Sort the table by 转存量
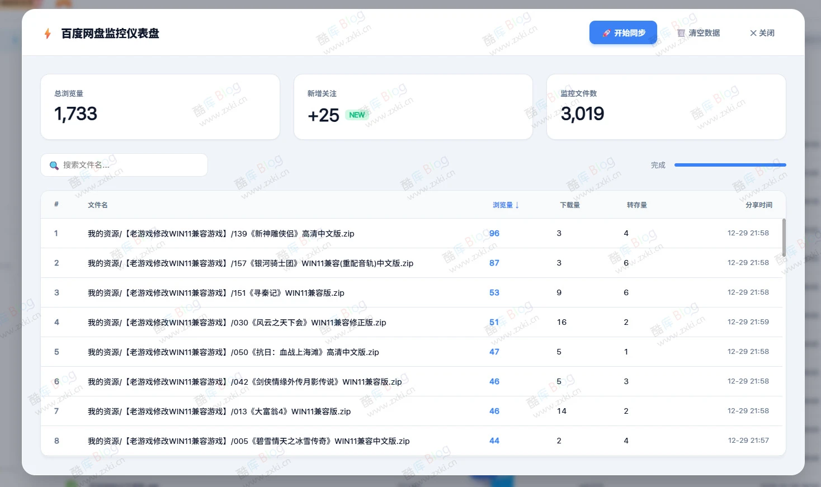The width and height of the screenshot is (821, 487). (x=637, y=205)
